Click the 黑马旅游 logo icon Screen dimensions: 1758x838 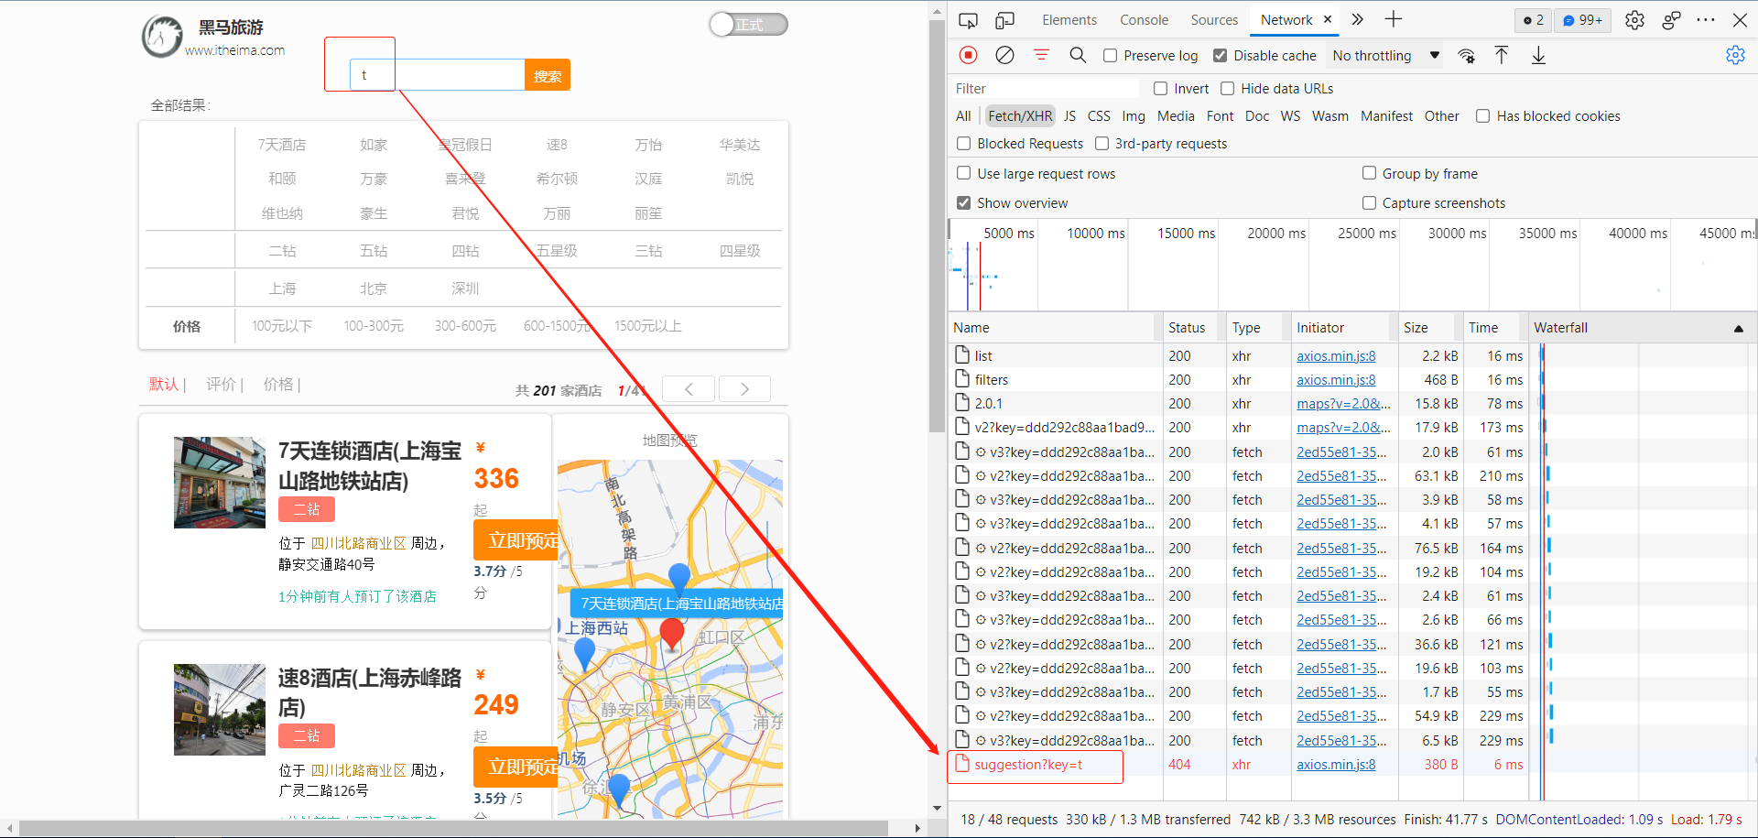pyautogui.click(x=162, y=38)
